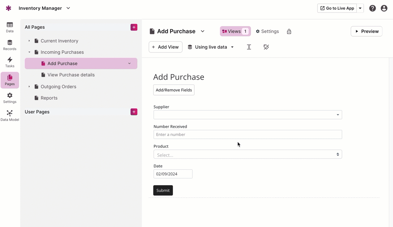Click the pink plus next to All Pages
Screen dimensions: 393x227
tap(134, 27)
